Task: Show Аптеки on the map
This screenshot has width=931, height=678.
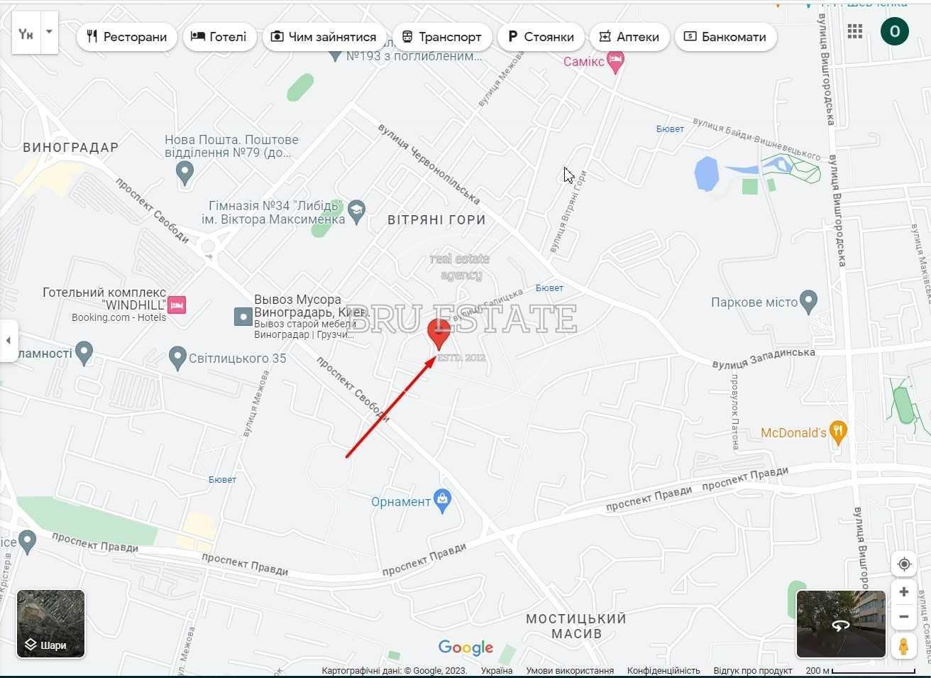Action: [x=629, y=37]
